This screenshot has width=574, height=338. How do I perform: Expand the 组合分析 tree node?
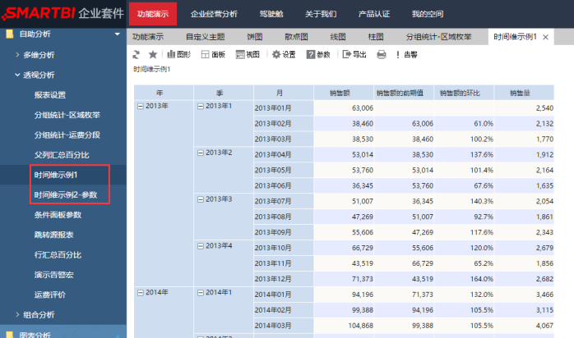click(17, 314)
